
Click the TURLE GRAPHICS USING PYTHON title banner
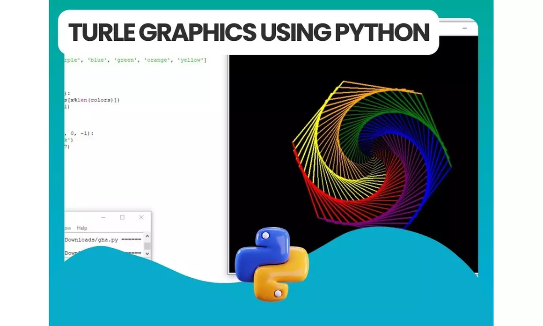coord(249,32)
